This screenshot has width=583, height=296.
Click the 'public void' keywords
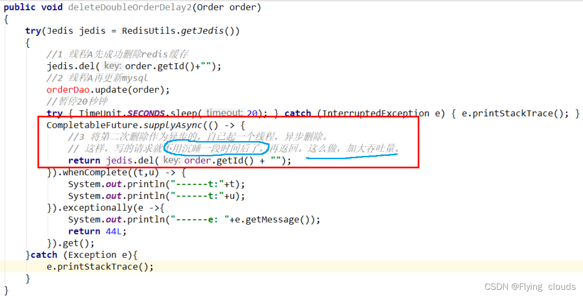(x=34, y=7)
